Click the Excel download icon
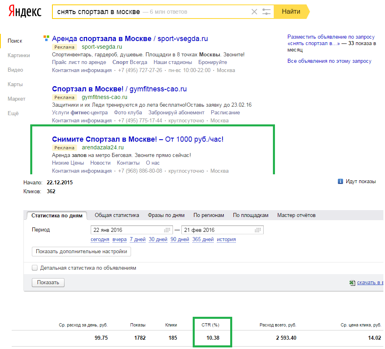The height and width of the screenshot is (349, 385). point(352,283)
